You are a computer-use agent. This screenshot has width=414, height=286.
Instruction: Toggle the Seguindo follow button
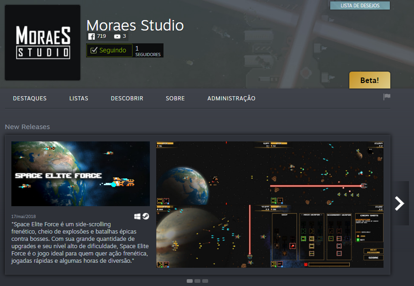pyautogui.click(x=109, y=50)
